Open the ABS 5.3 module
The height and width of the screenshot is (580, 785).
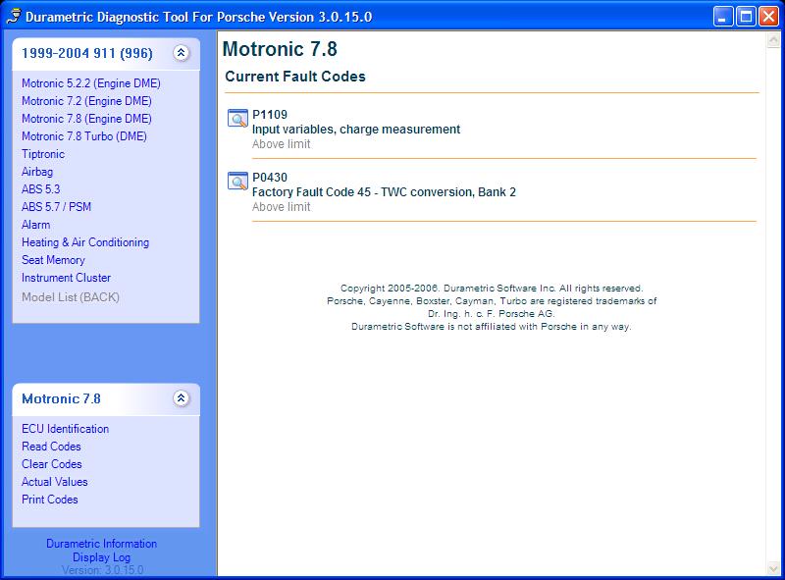[40, 189]
